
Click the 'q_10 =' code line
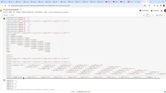(x=28, y=52)
